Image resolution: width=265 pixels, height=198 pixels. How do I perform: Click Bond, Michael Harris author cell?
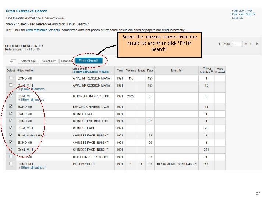pos(32,135)
